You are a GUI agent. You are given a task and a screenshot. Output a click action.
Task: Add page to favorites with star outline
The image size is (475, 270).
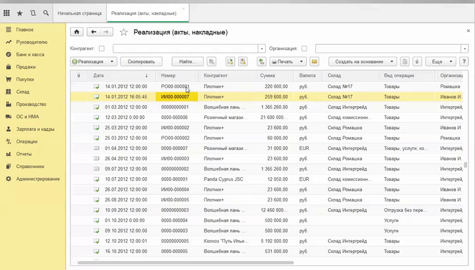(123, 32)
